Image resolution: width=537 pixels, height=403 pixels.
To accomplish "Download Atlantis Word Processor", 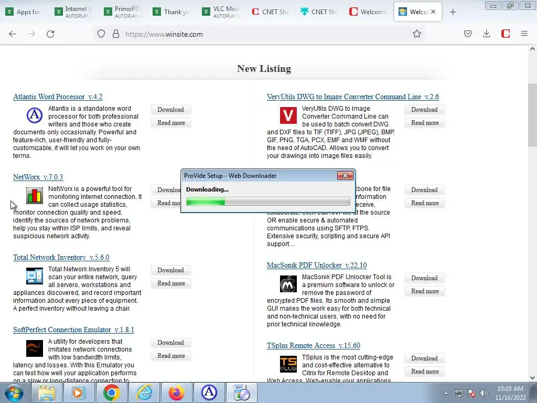I will coord(170,110).
